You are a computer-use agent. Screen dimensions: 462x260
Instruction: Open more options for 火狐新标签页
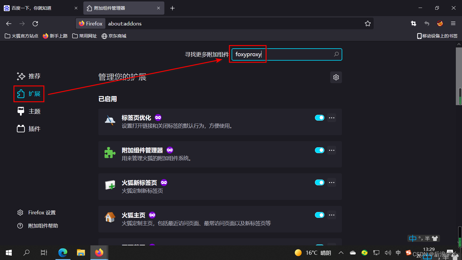click(x=332, y=182)
